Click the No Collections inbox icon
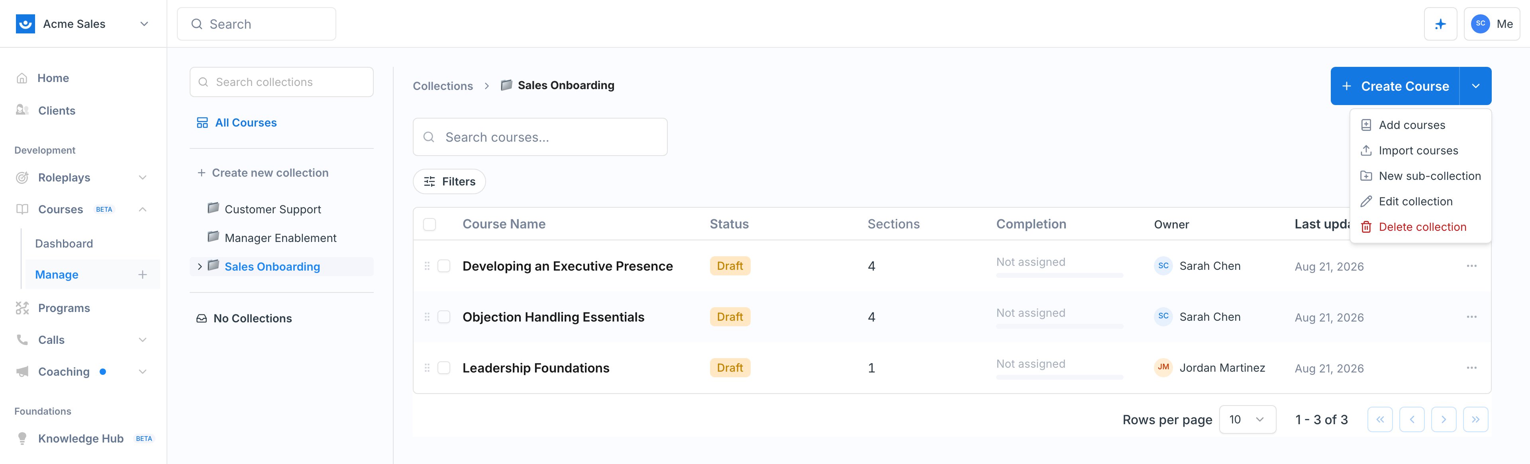 point(202,319)
